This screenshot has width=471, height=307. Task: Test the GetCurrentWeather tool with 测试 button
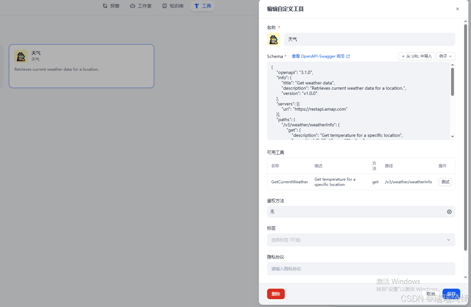(445, 182)
